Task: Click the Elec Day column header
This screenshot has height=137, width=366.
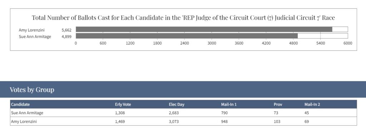Action: (177, 105)
